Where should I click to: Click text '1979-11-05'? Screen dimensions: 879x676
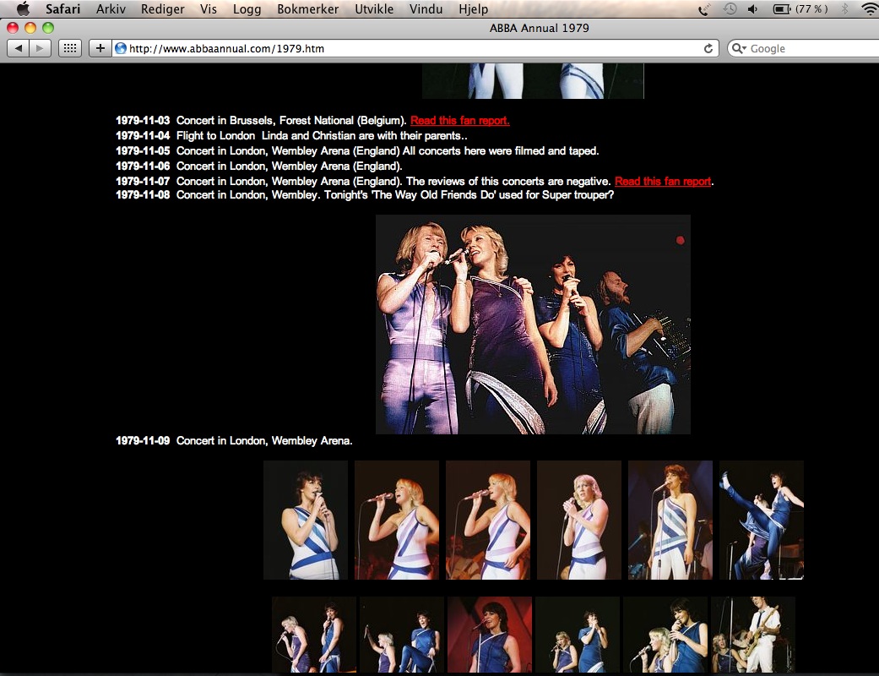tap(143, 151)
